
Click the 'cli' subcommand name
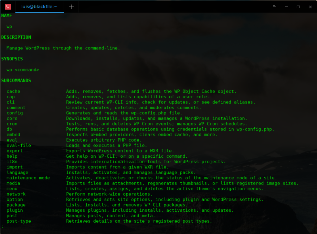pos(11,102)
